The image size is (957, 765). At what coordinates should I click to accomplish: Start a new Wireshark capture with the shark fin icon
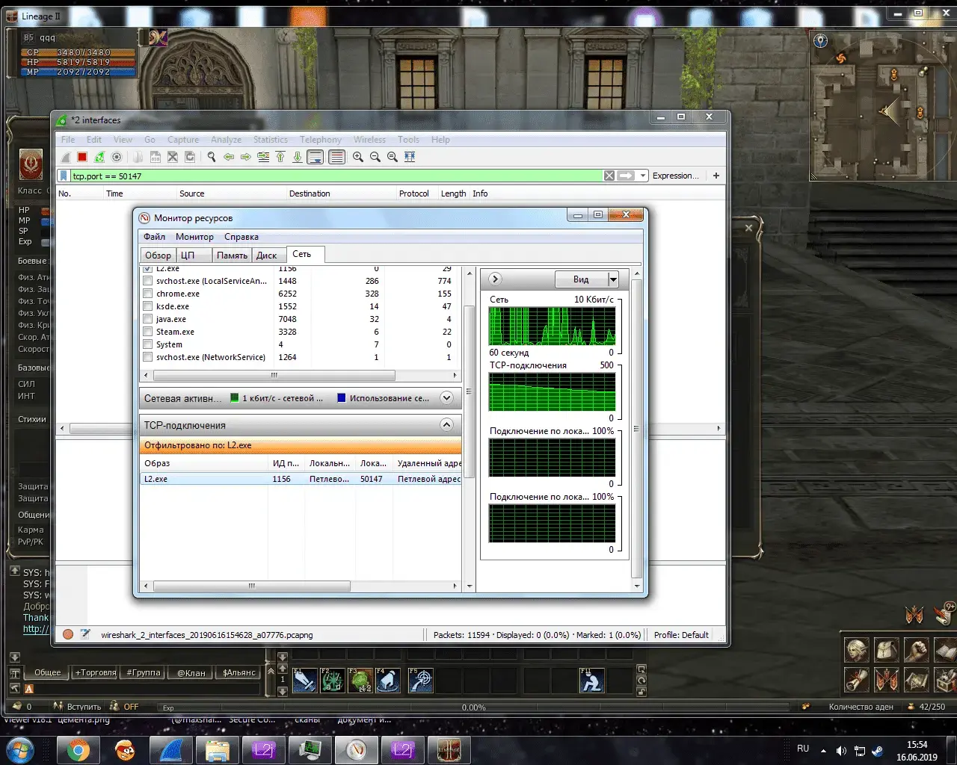(x=66, y=157)
